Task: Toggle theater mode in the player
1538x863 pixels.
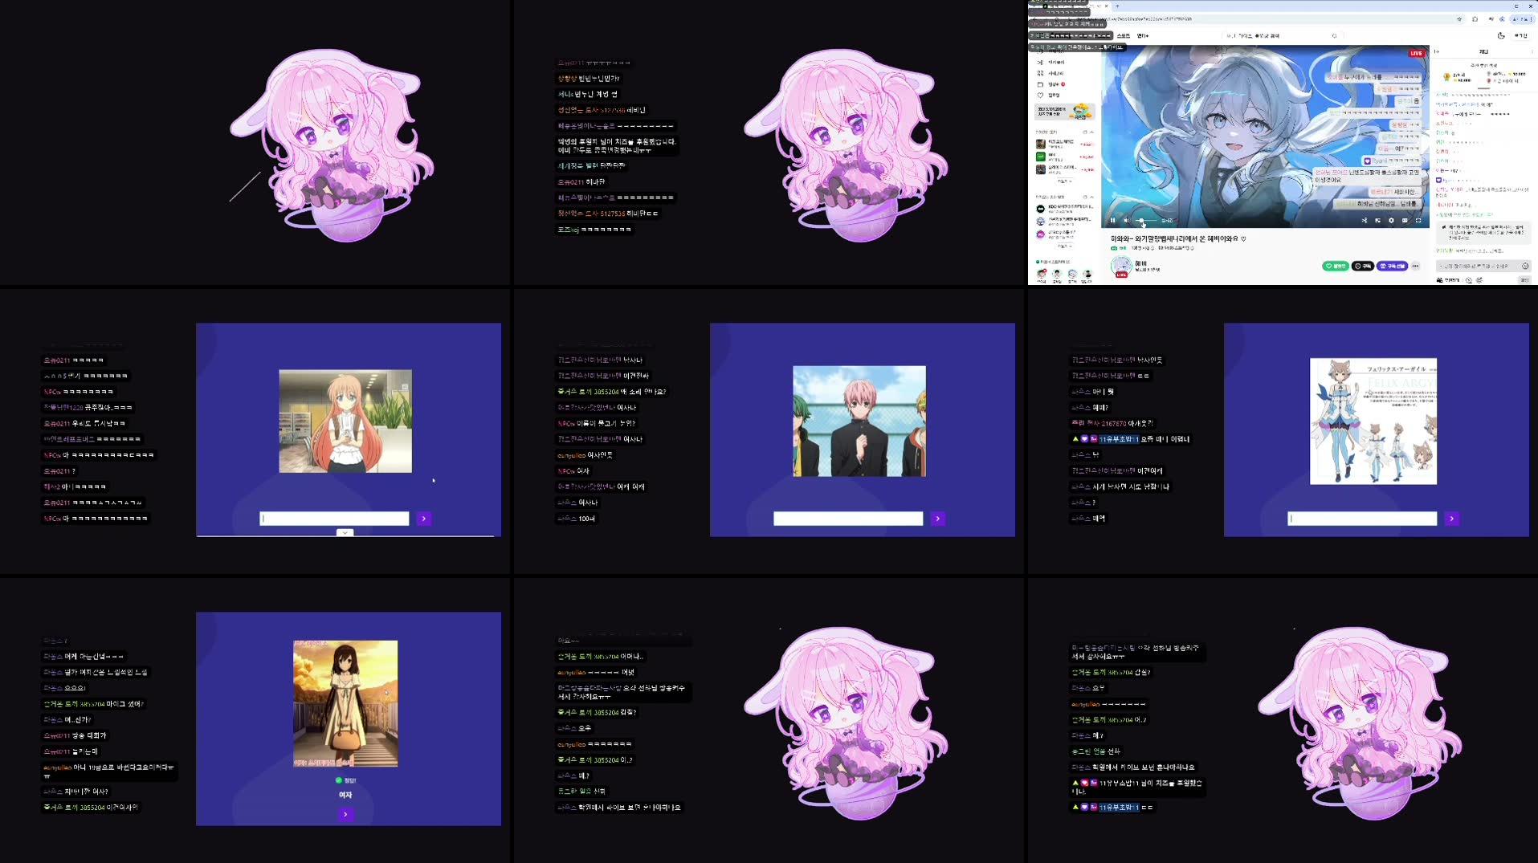Action: [x=1405, y=220]
